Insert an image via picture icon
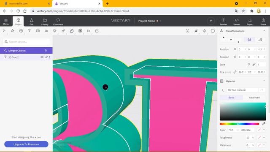The image size is (270, 152). 38,31
